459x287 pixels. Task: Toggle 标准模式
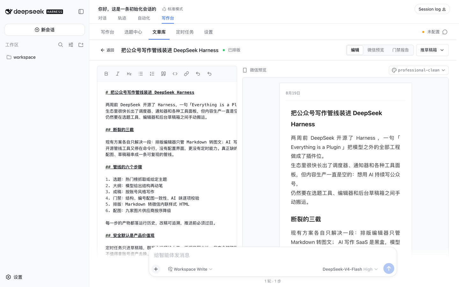(172, 9)
